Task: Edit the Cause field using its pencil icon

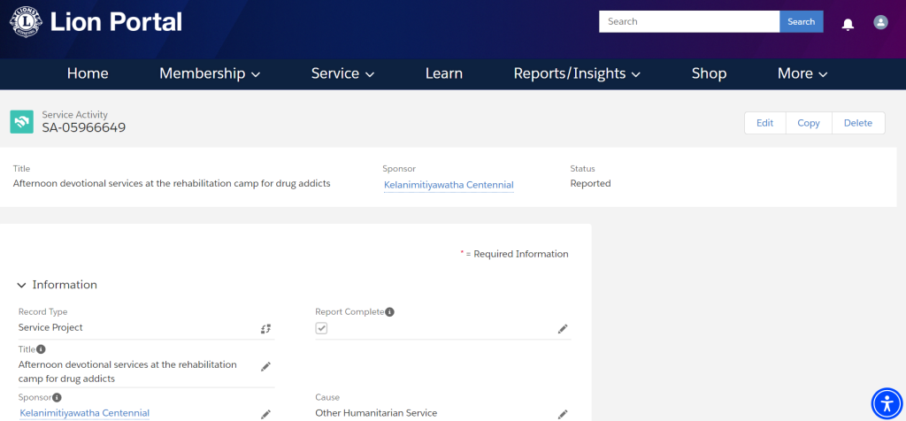Action: pos(563,414)
